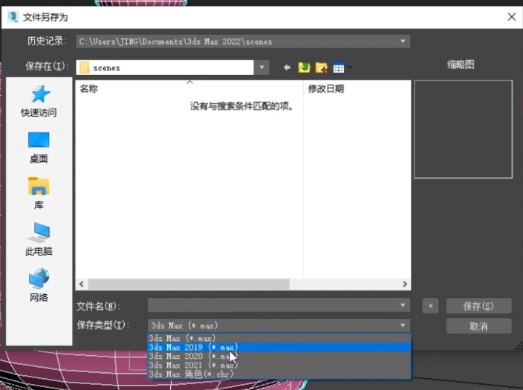
Task: Click the 文件名 input field
Action: point(279,305)
